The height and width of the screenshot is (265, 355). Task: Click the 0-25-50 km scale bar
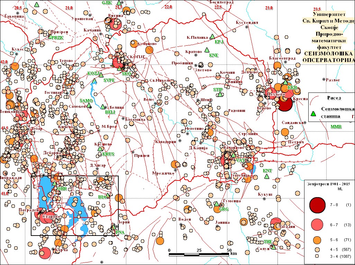pos(200,255)
